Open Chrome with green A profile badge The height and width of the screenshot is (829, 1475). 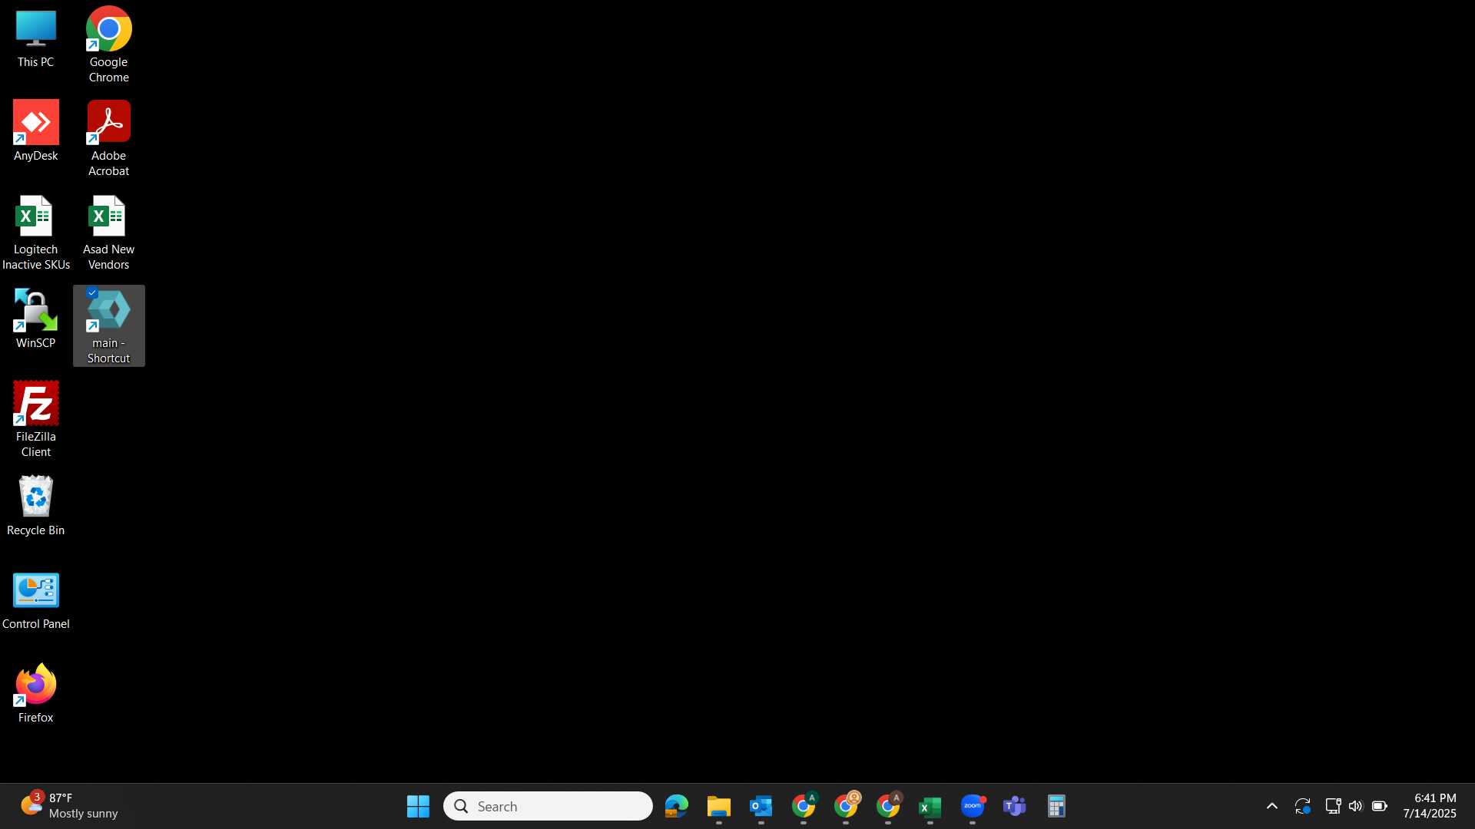804,806
